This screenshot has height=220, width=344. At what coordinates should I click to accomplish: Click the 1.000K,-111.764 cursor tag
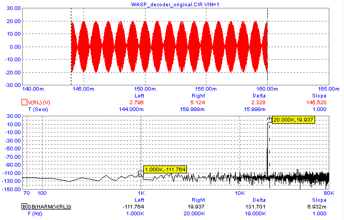click(x=165, y=169)
